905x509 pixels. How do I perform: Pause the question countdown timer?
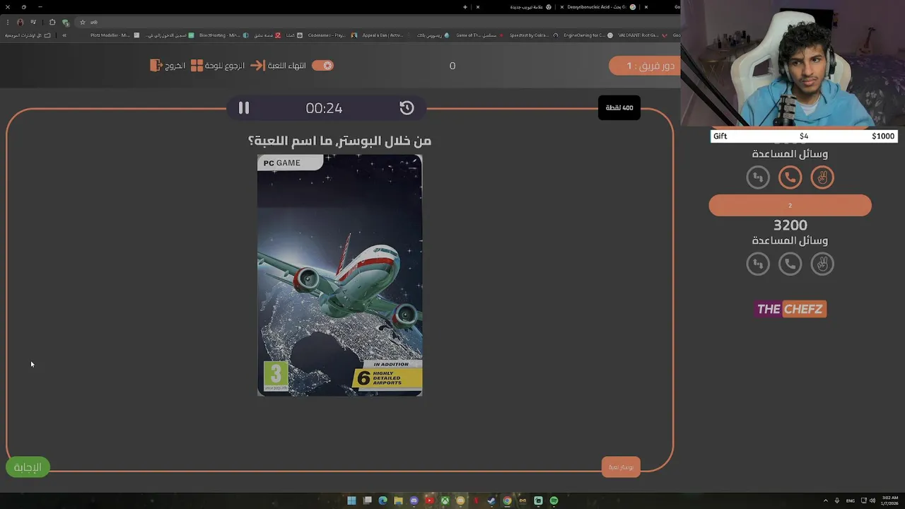tap(244, 107)
